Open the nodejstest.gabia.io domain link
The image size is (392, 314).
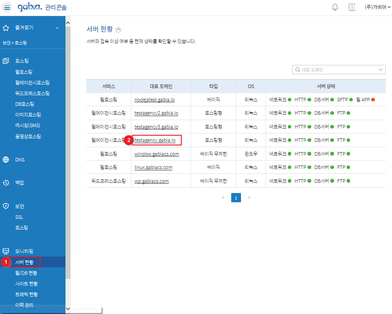155,100
